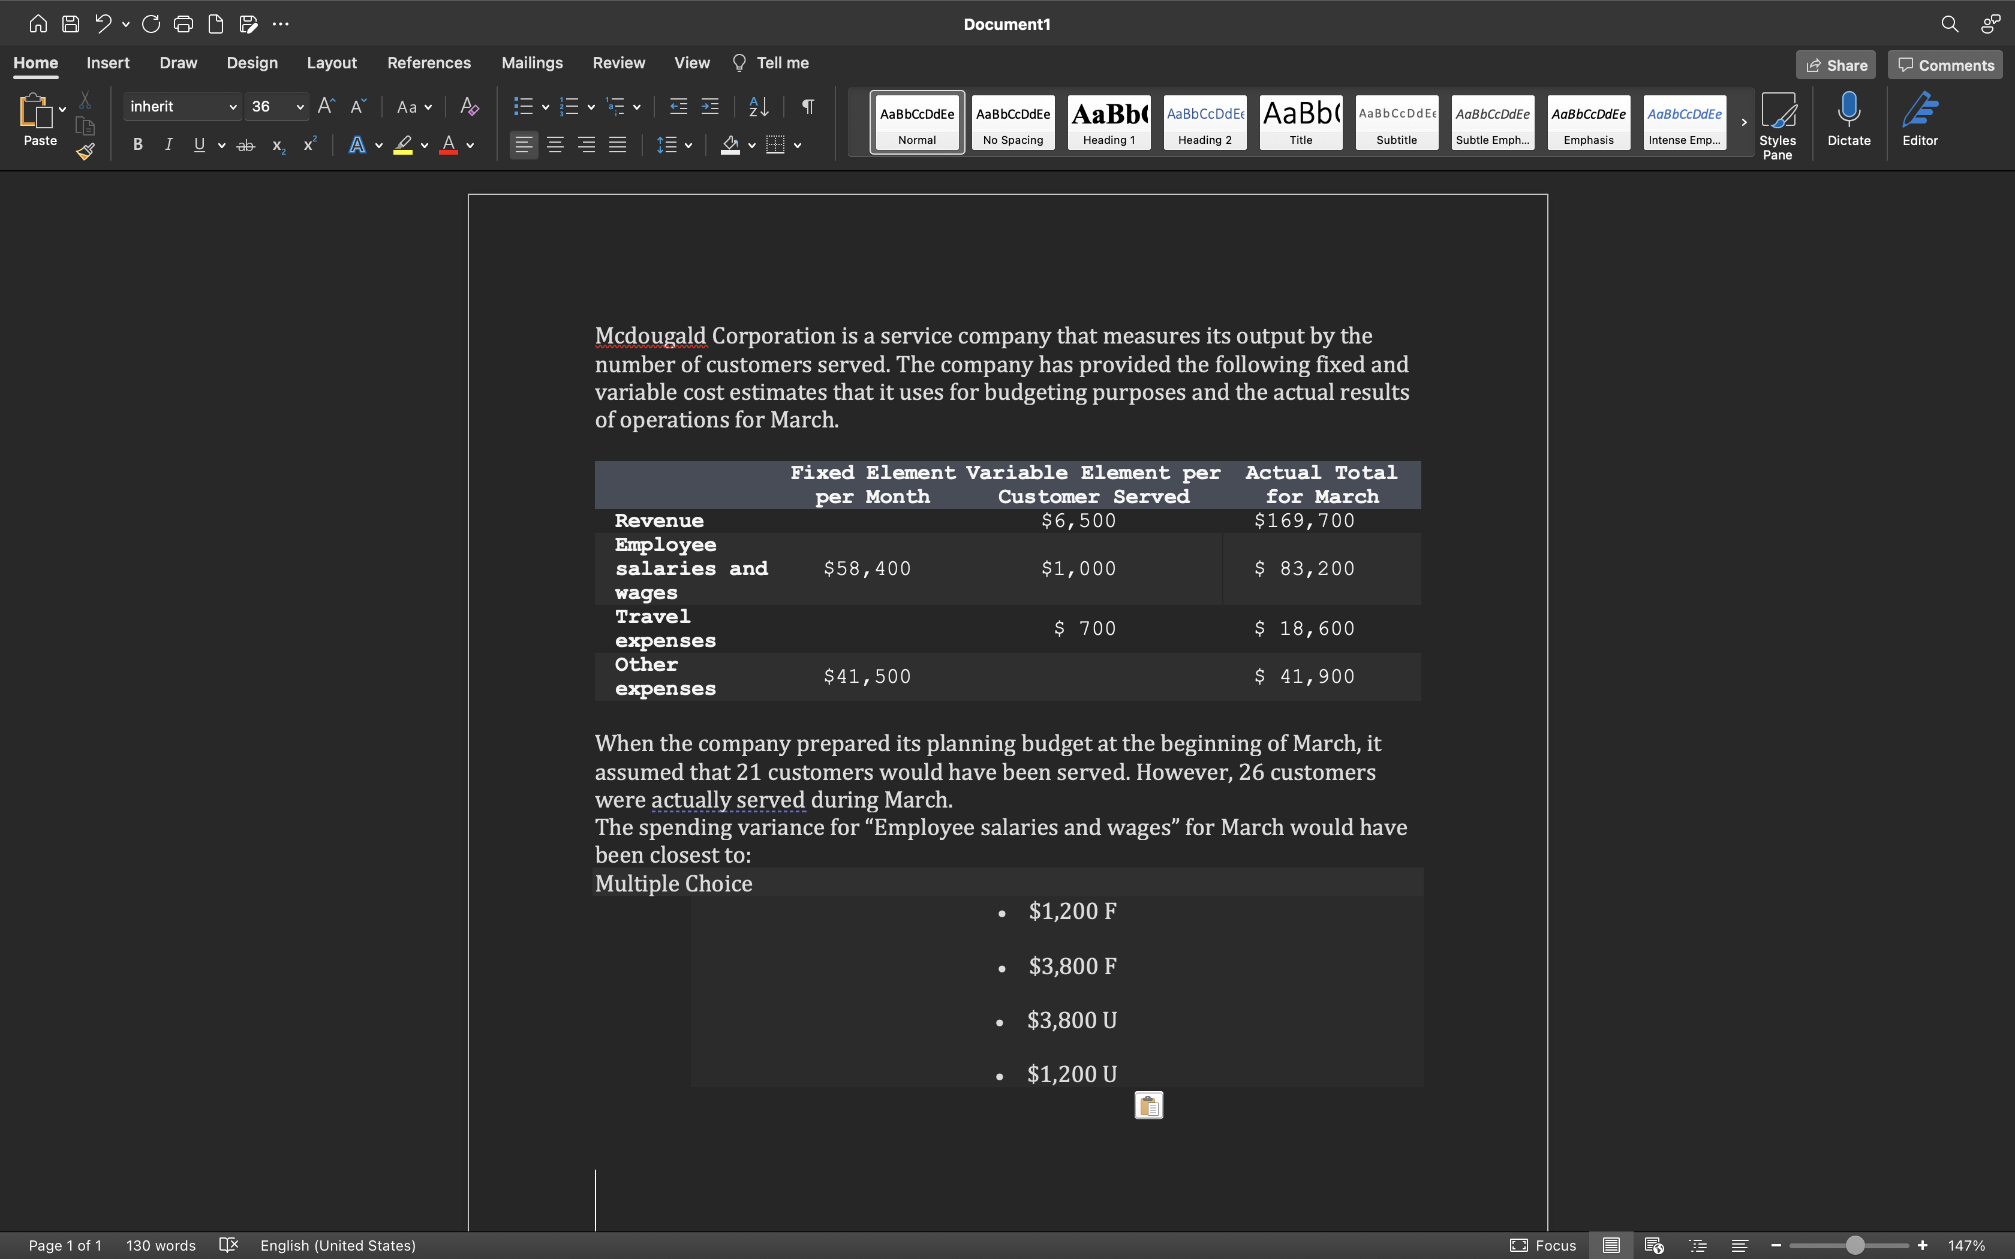Open the Comments panel
The image size is (2015, 1259).
click(1945, 65)
